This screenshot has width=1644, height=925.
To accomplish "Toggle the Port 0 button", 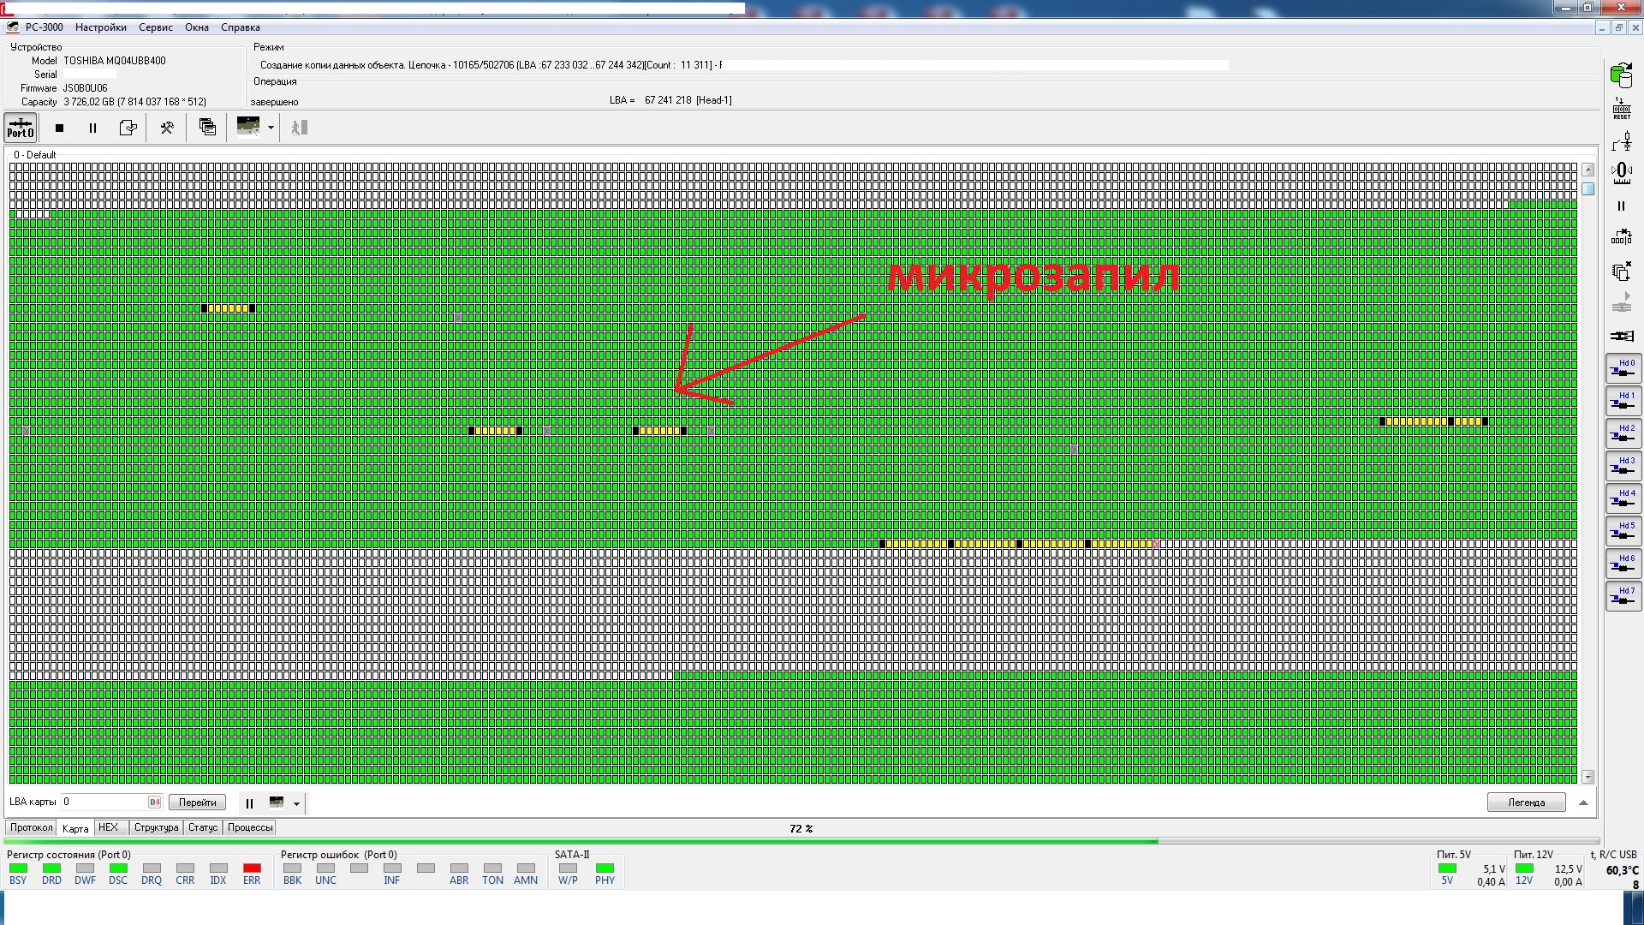I will (x=21, y=128).
